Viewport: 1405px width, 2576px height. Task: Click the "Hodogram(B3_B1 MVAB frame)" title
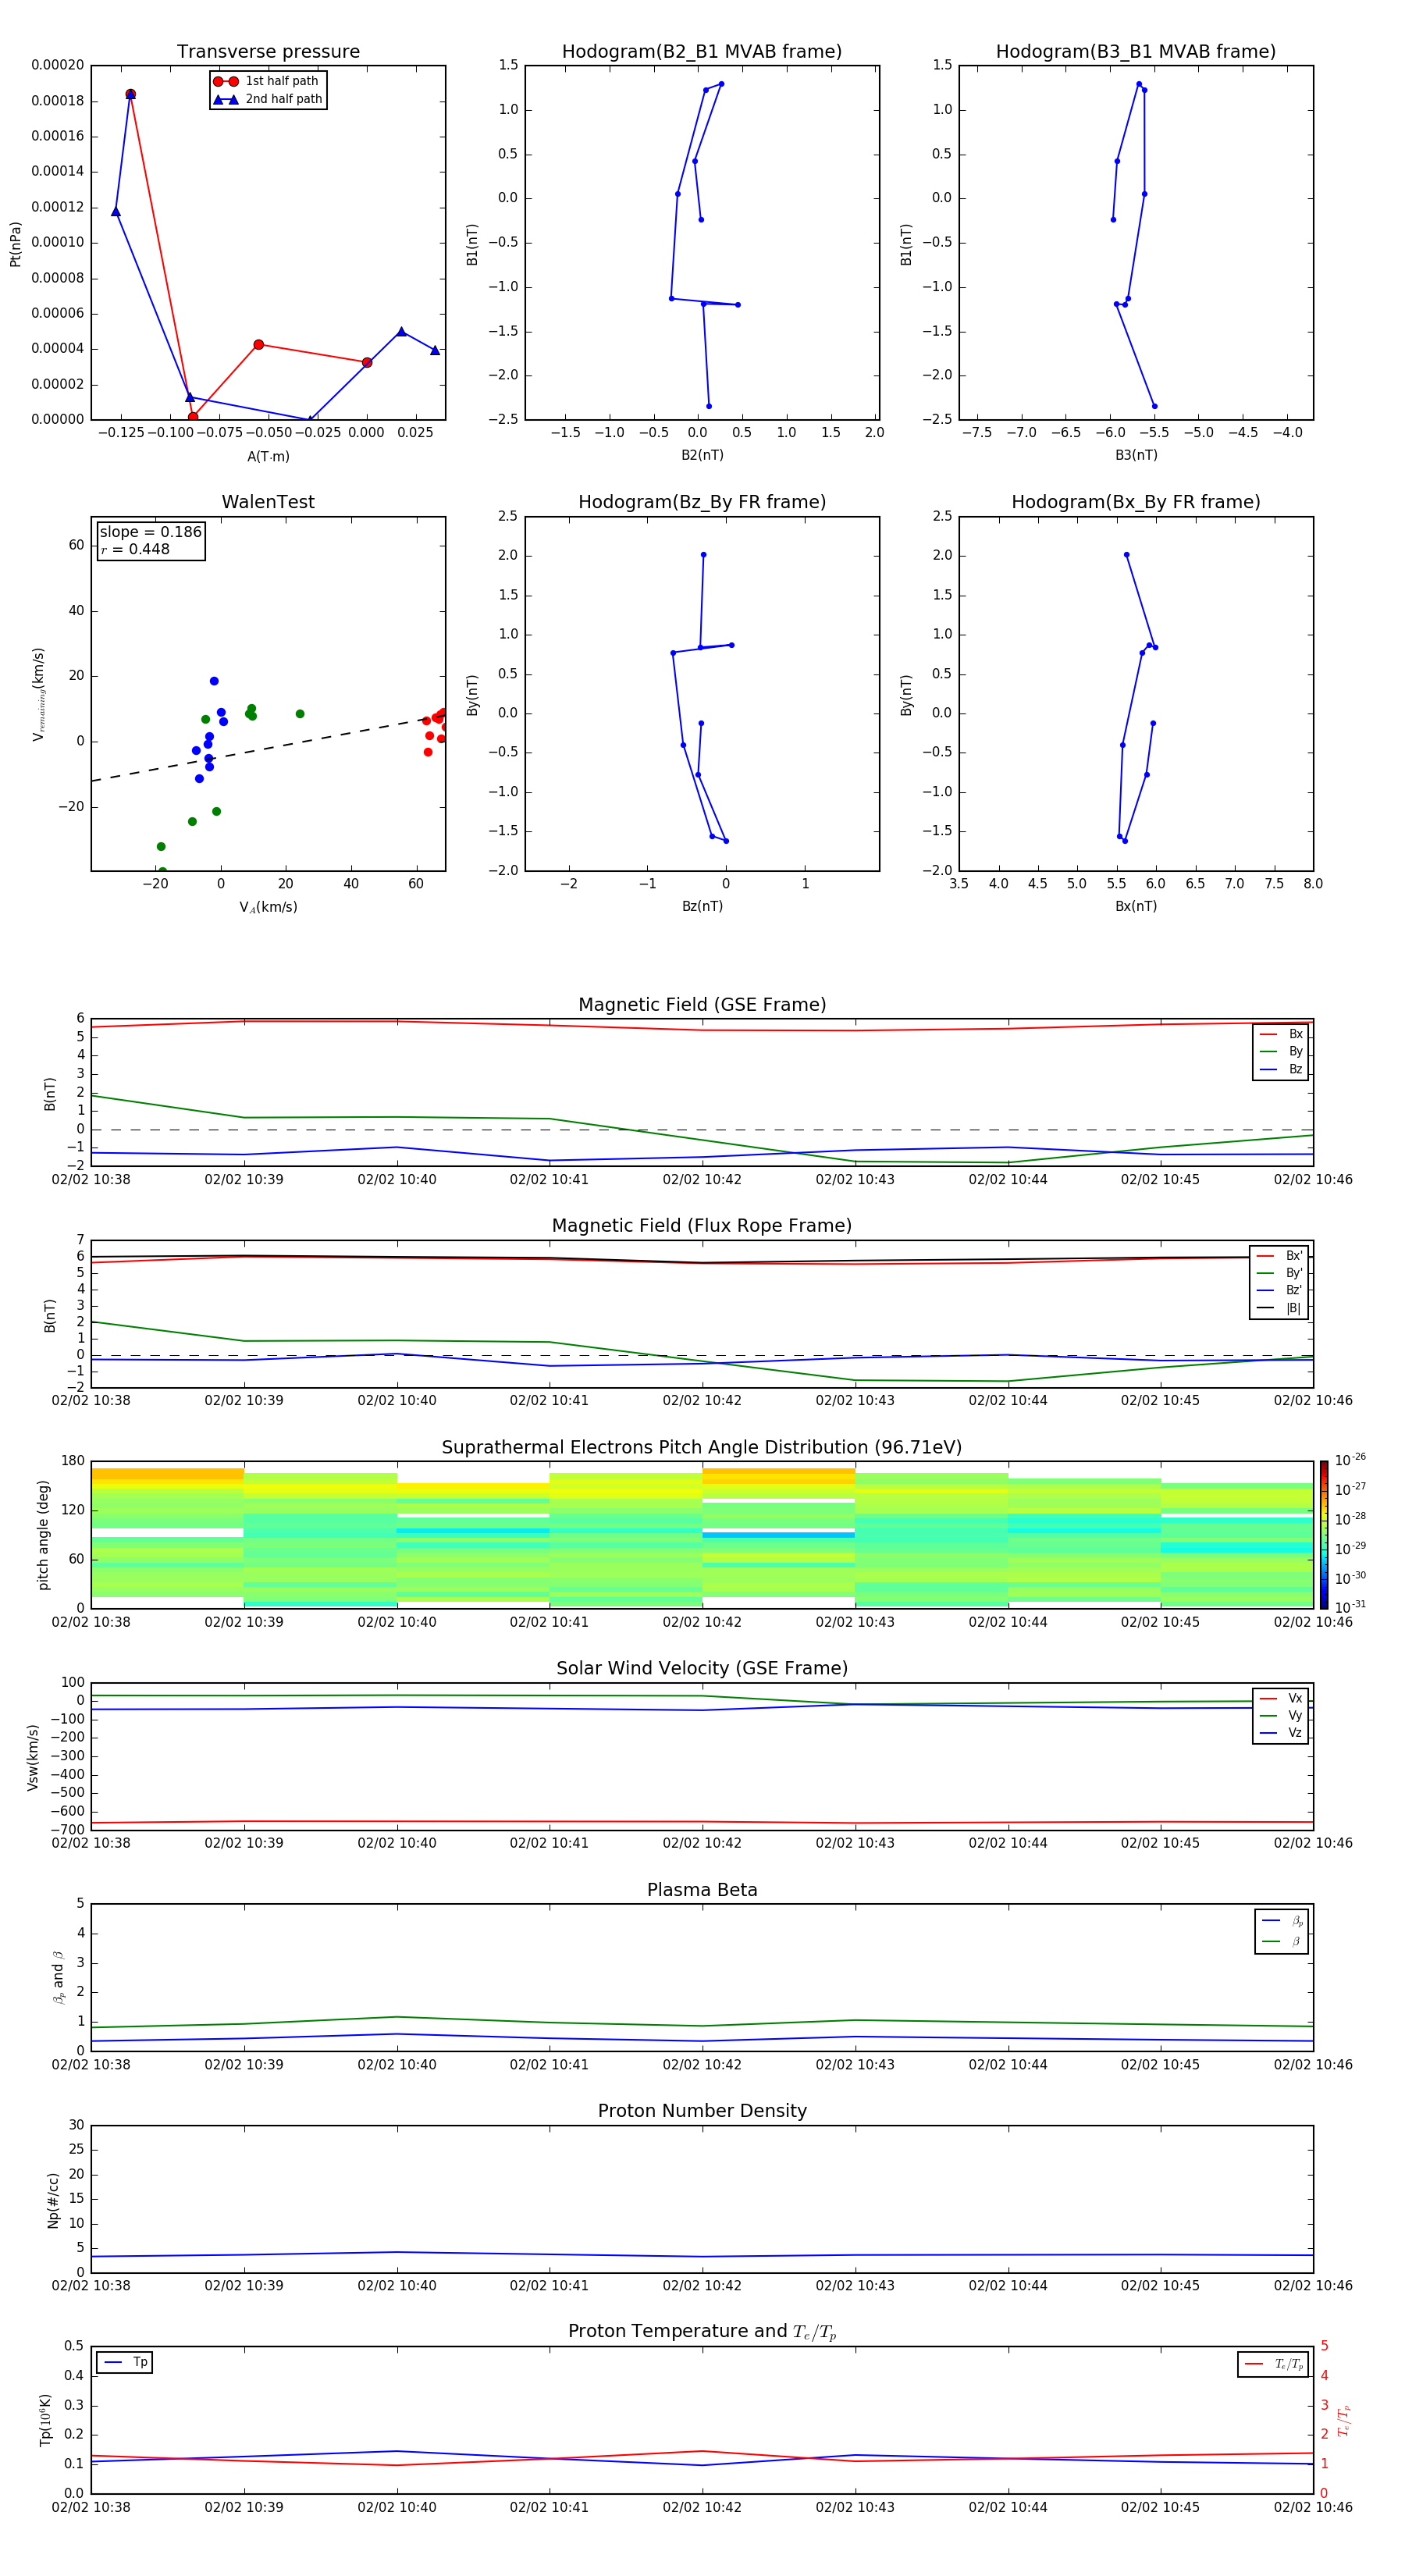click(1136, 52)
